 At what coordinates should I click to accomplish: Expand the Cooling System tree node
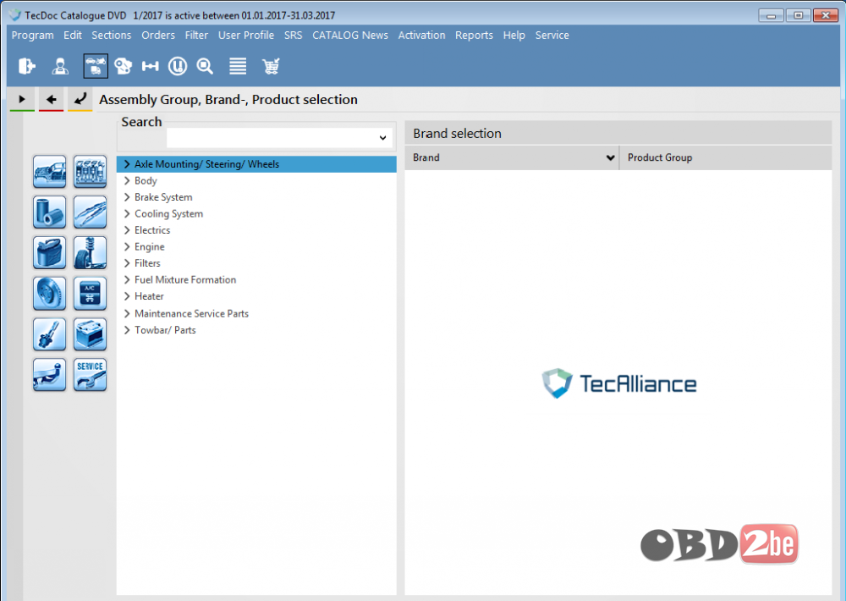point(127,214)
